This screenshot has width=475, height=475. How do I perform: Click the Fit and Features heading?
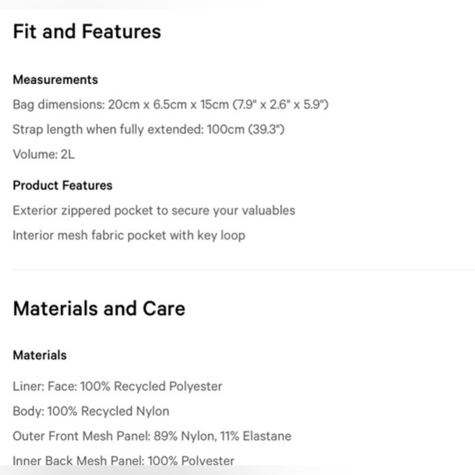tap(87, 31)
